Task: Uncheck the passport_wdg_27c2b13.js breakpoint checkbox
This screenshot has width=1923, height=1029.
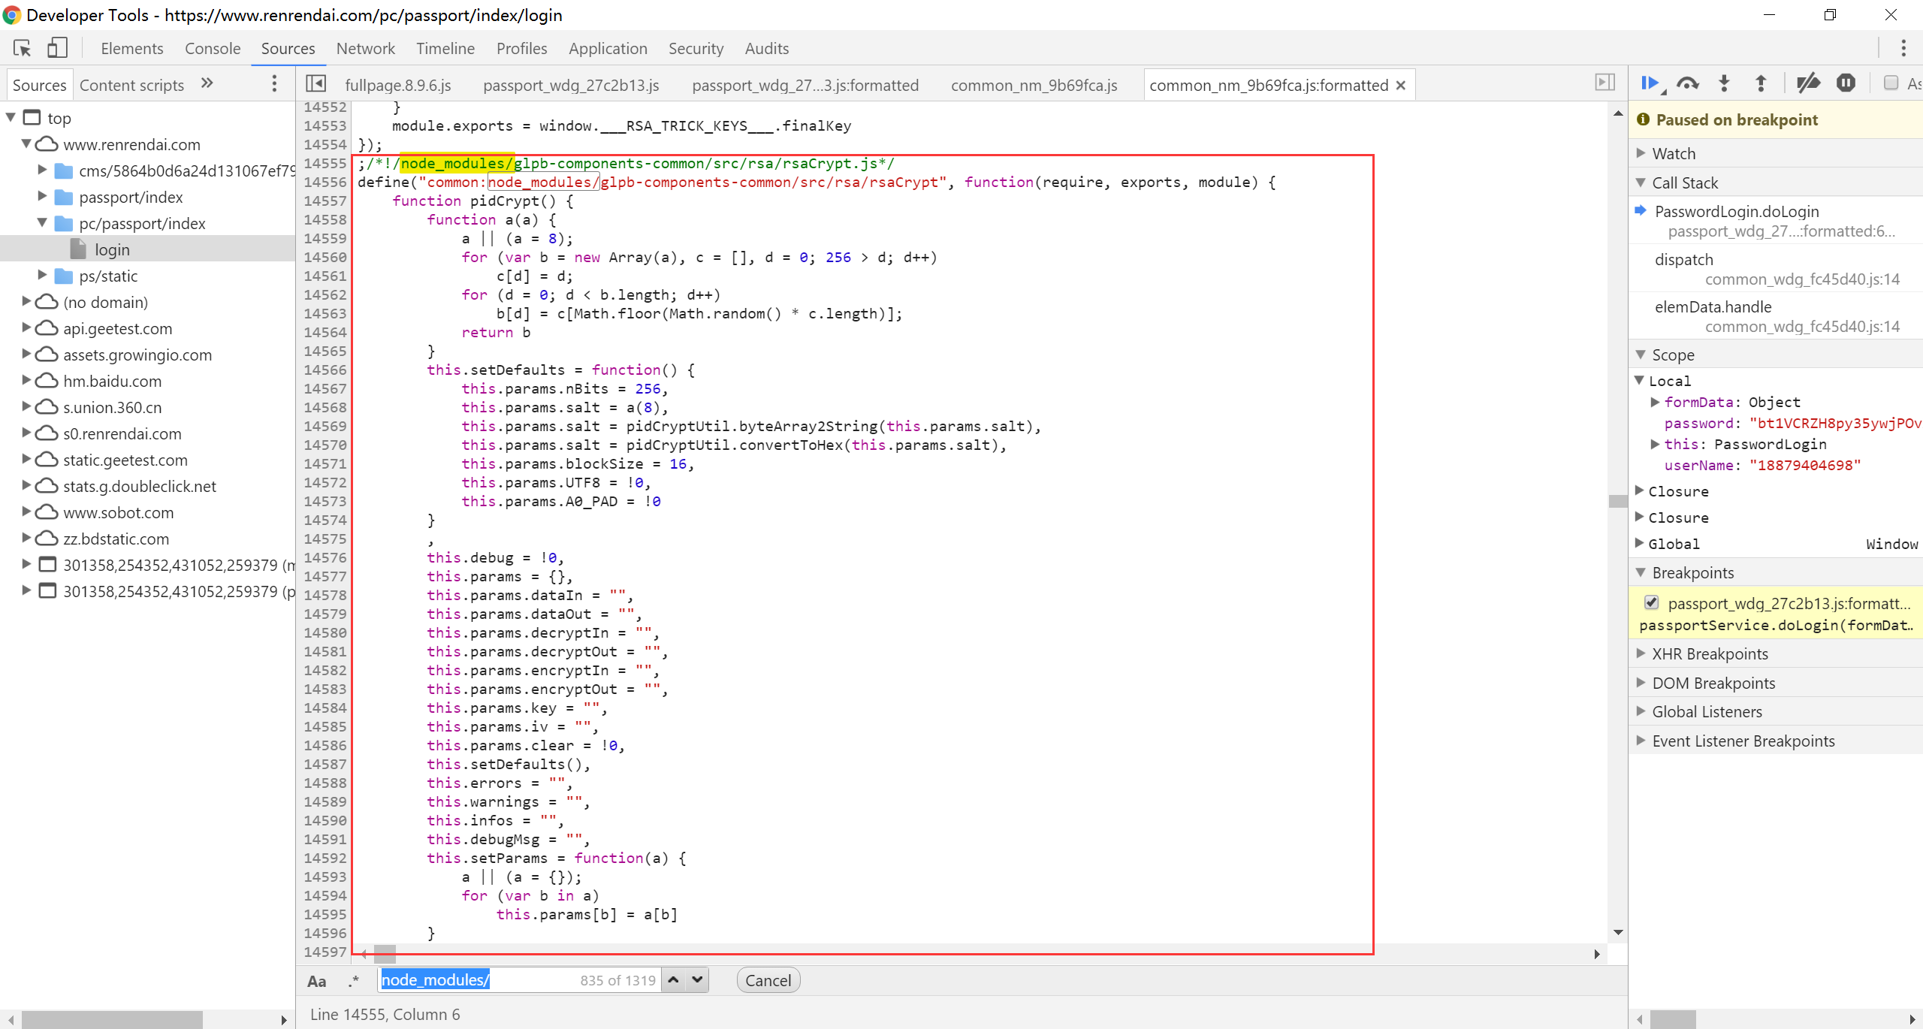Action: pyautogui.click(x=1652, y=602)
